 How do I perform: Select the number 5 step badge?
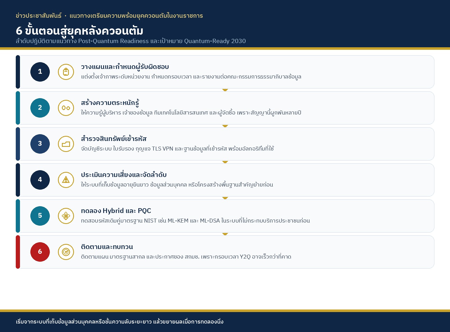click(40, 216)
